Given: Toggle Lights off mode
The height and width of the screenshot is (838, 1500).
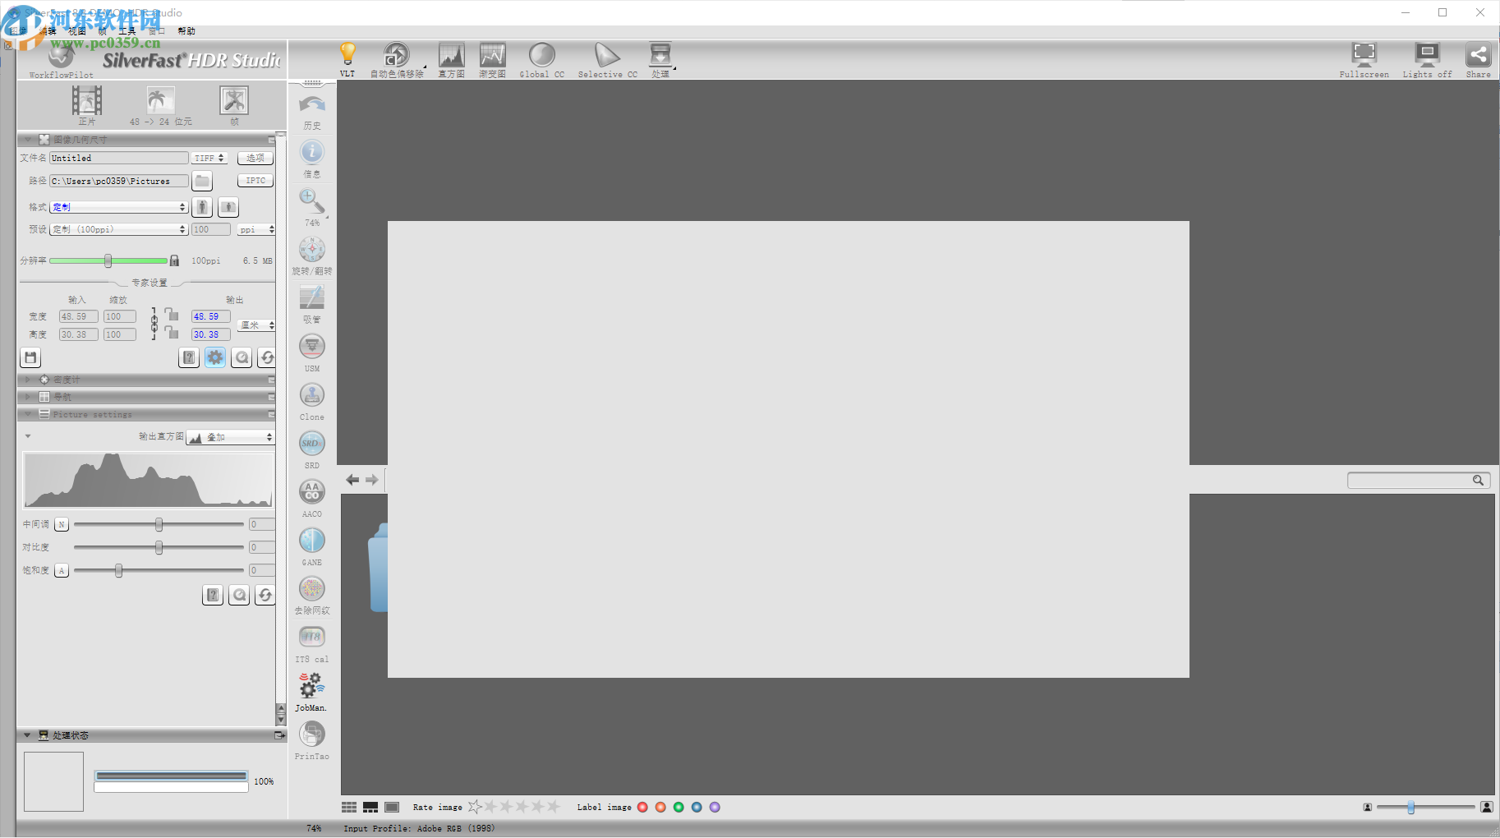Looking at the screenshot, I should (x=1427, y=59).
